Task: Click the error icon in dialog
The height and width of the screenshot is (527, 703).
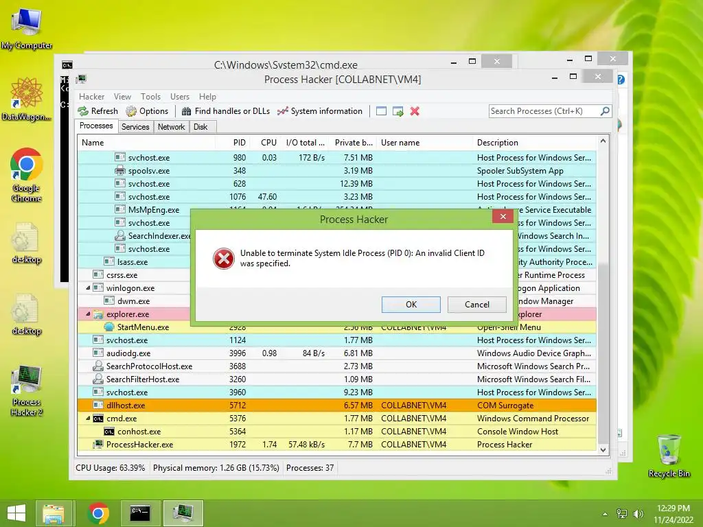Action: [223, 259]
